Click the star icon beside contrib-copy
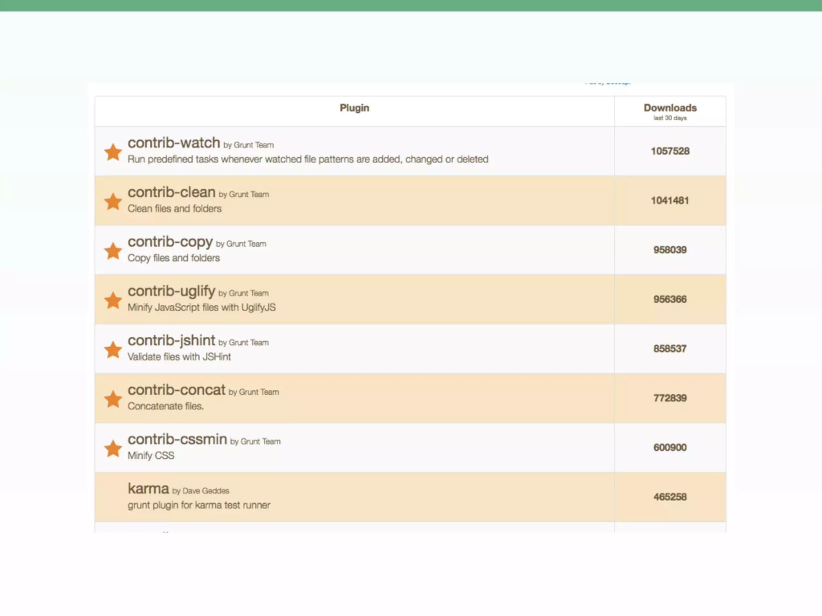 click(x=113, y=251)
